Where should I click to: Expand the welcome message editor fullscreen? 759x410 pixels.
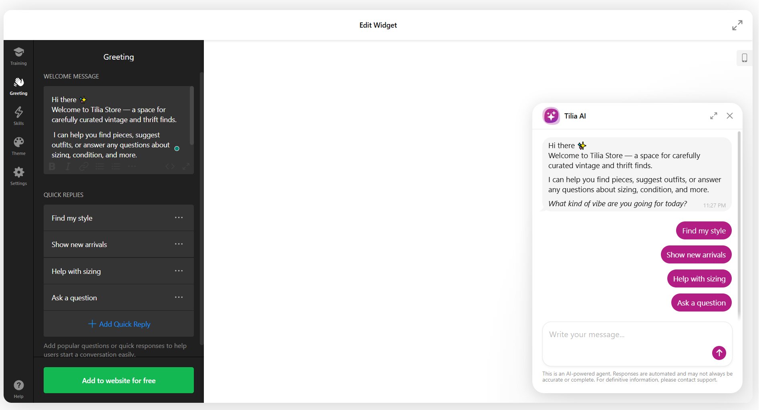[186, 167]
